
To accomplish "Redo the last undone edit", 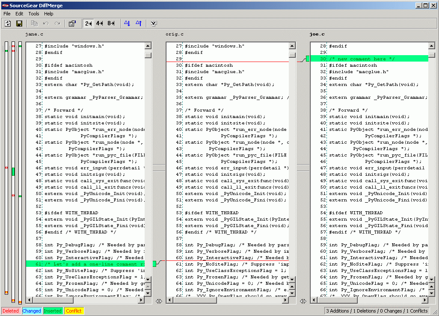I will point(57,24).
